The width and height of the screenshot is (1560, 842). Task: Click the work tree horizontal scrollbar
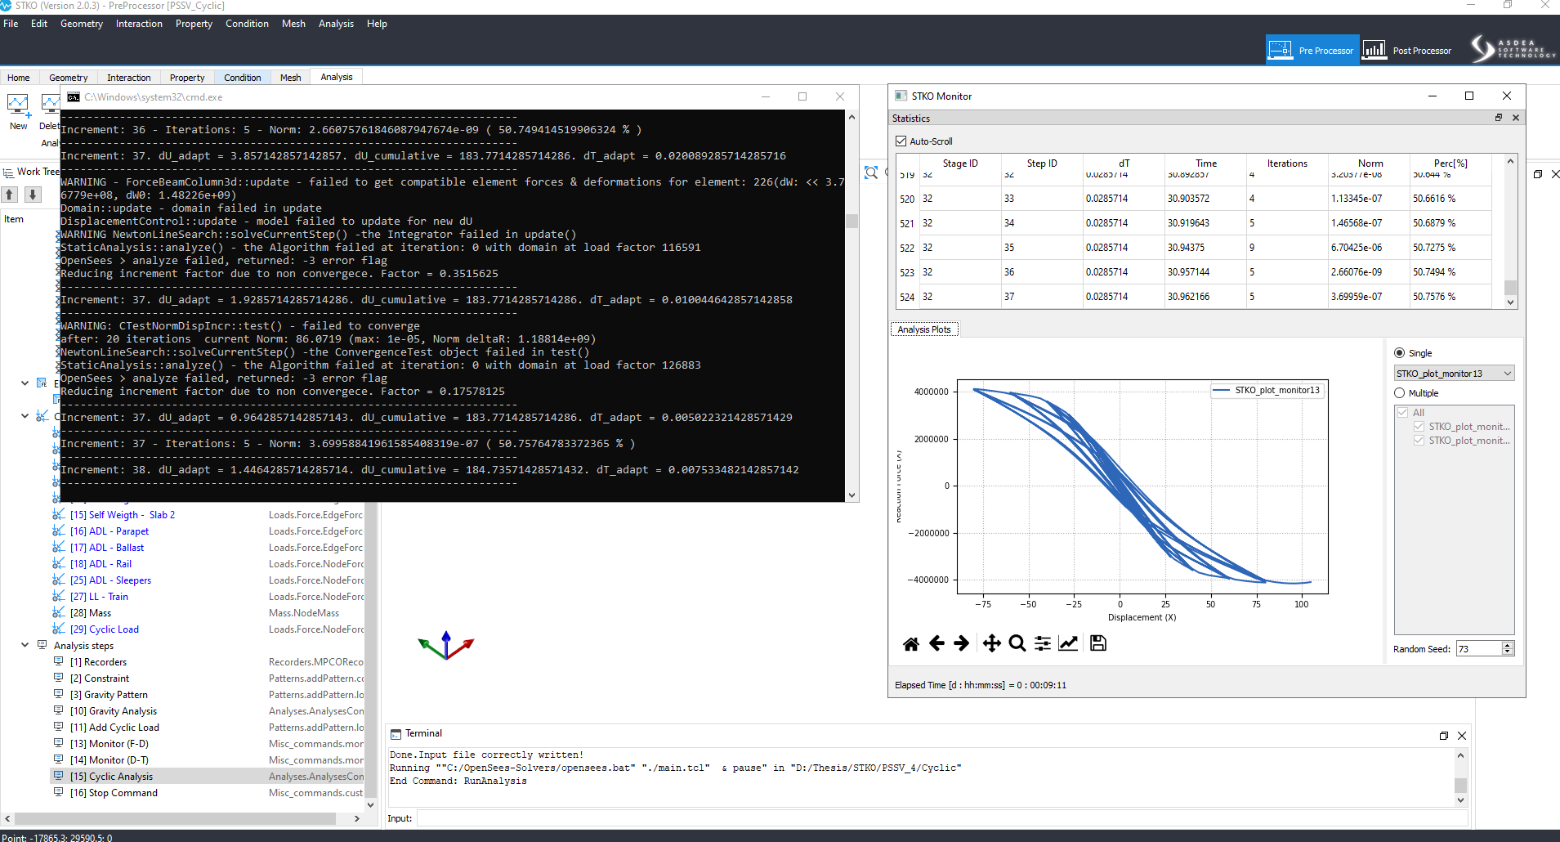pyautogui.click(x=176, y=818)
